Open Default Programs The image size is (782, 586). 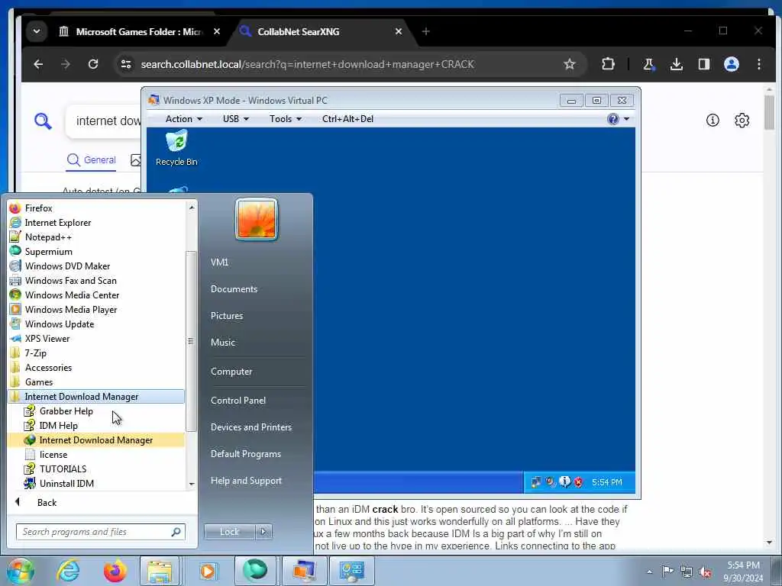click(x=245, y=454)
